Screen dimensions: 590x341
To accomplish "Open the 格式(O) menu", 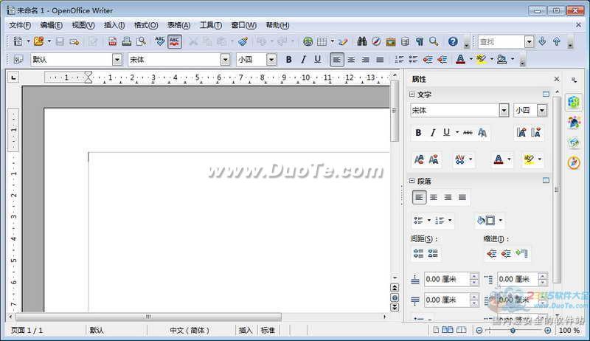I will 146,25.
